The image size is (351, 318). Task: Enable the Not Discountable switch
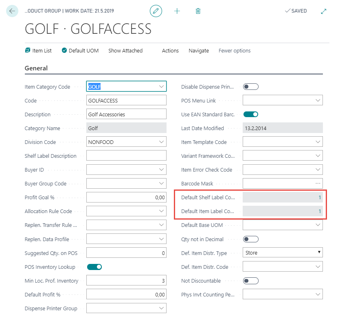coord(250,281)
